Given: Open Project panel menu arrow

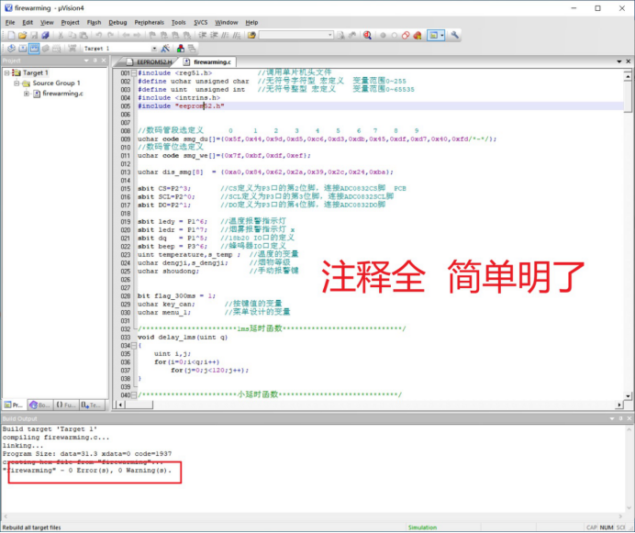Looking at the screenshot, I should pyautogui.click(x=86, y=61).
